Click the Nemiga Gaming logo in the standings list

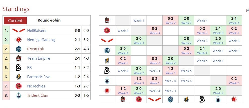click(18, 40)
